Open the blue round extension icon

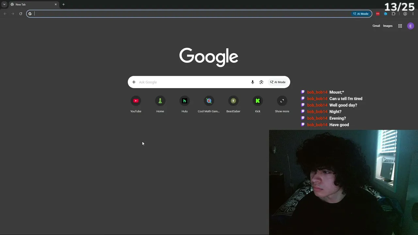click(x=386, y=14)
